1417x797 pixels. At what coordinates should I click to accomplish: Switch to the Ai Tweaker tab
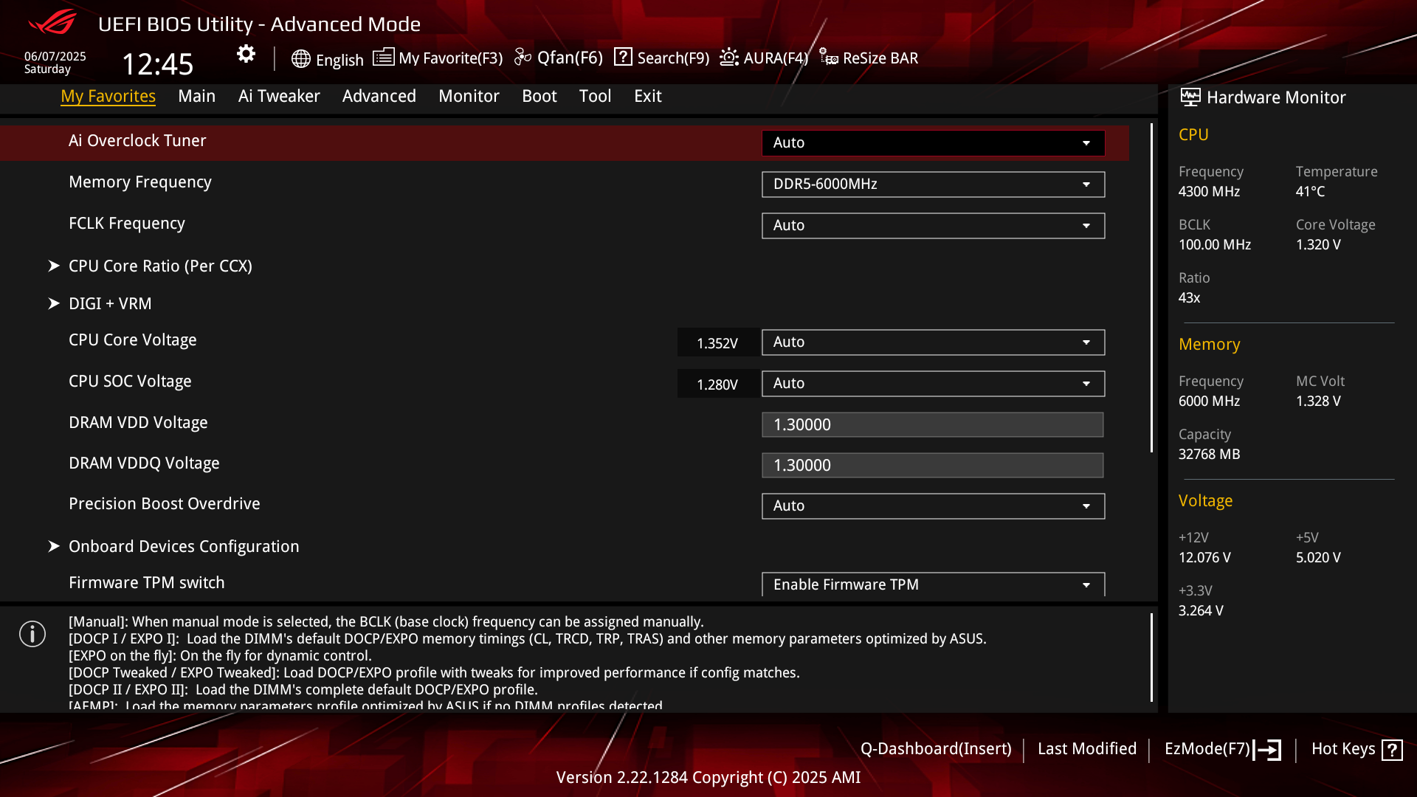(x=279, y=96)
